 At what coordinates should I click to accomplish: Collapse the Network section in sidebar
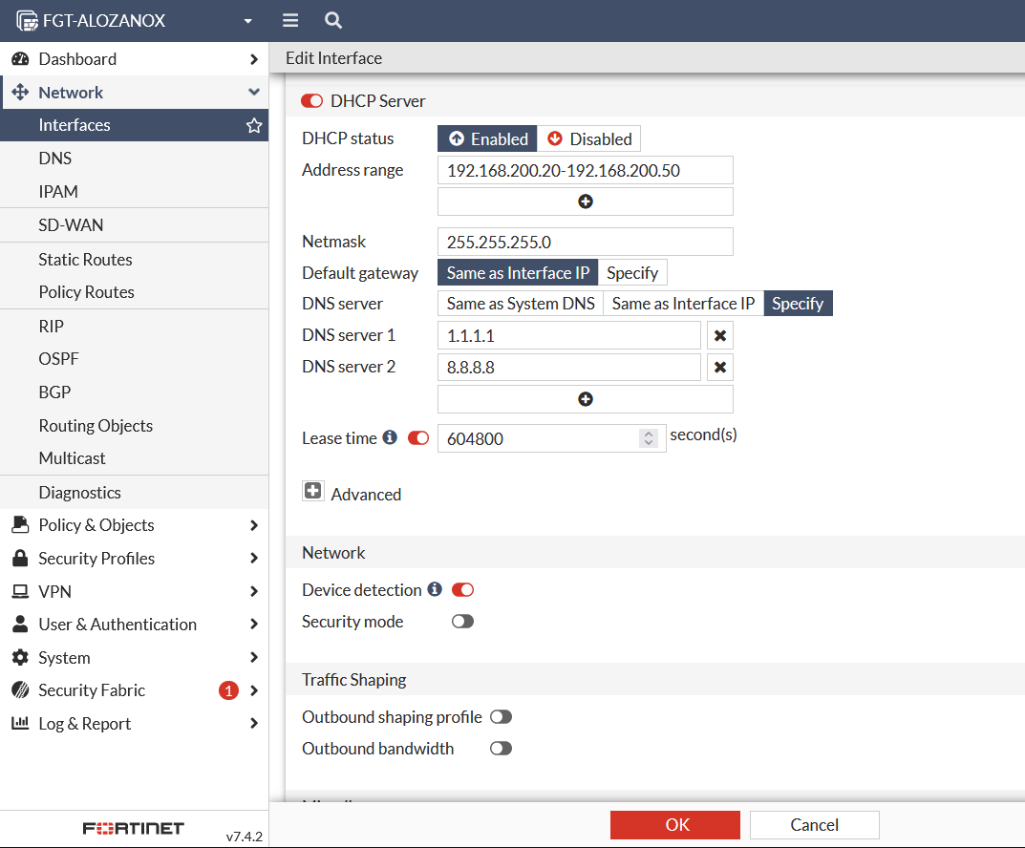(x=254, y=92)
